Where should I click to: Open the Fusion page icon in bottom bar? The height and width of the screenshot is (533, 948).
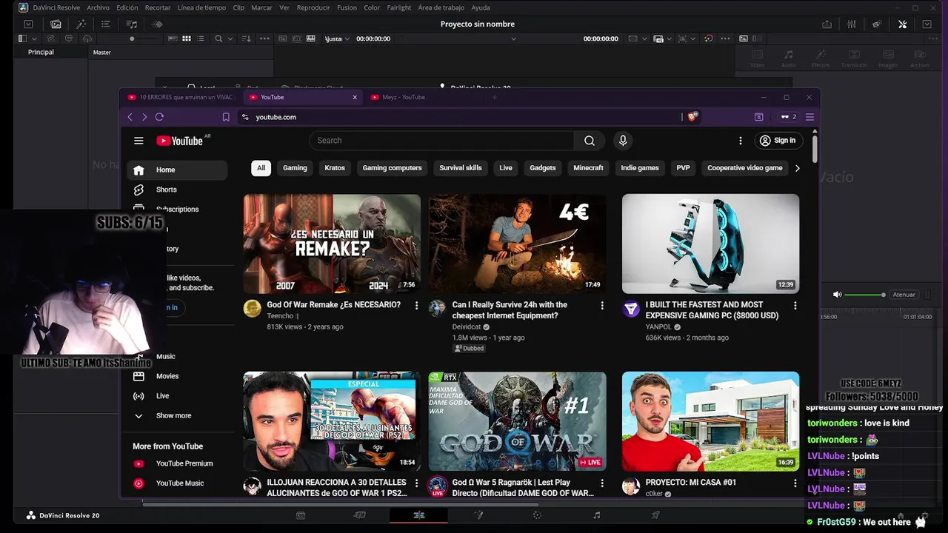478,515
